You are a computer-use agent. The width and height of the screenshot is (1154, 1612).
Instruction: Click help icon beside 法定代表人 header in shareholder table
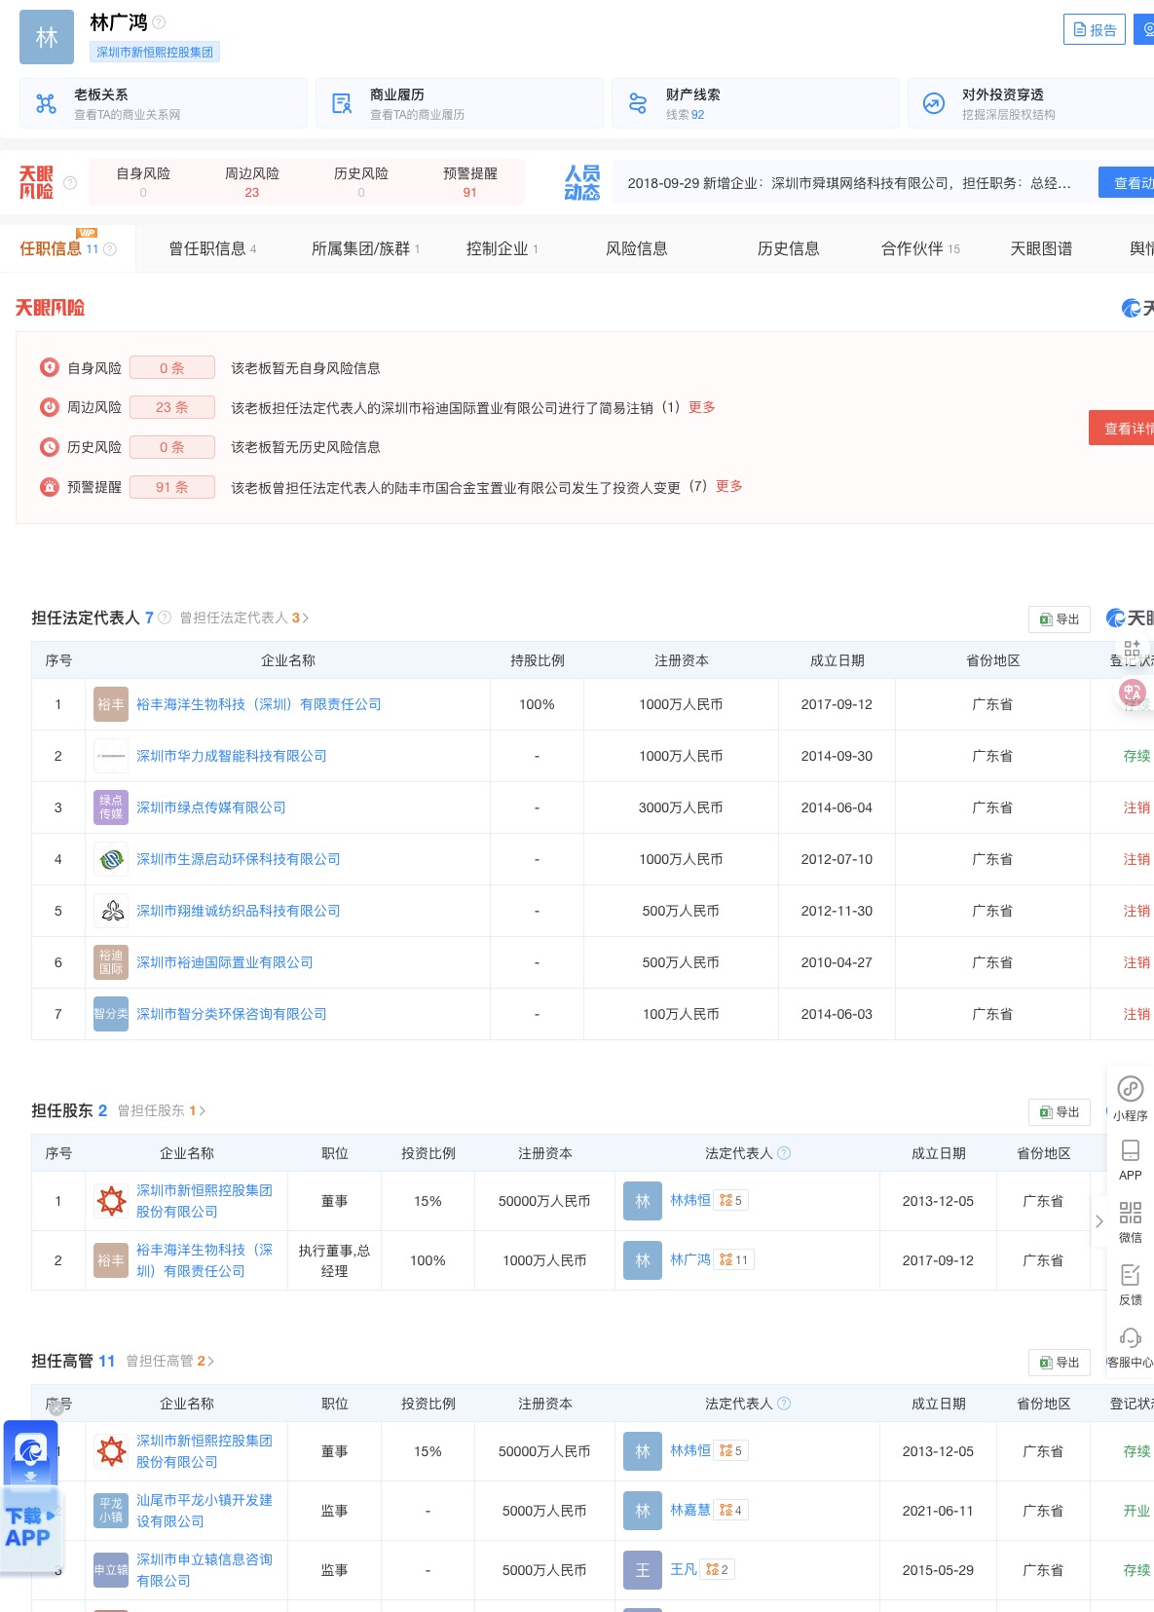tap(784, 1153)
